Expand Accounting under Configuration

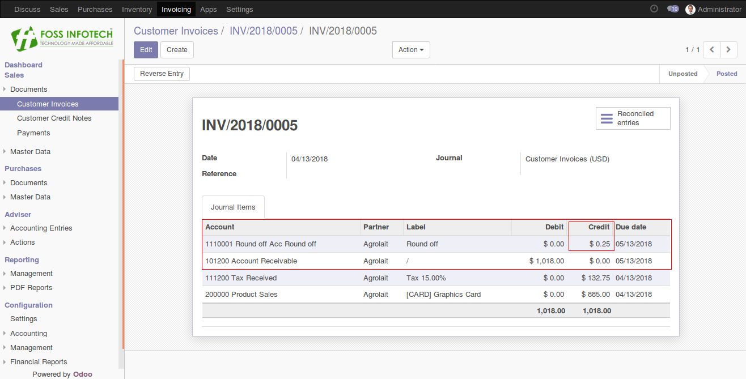tap(28, 334)
